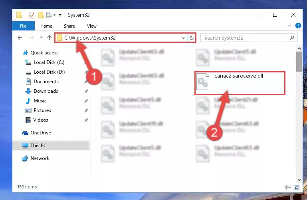Click the search magnifier icon
This screenshot has height=200, width=307.
point(292,38)
